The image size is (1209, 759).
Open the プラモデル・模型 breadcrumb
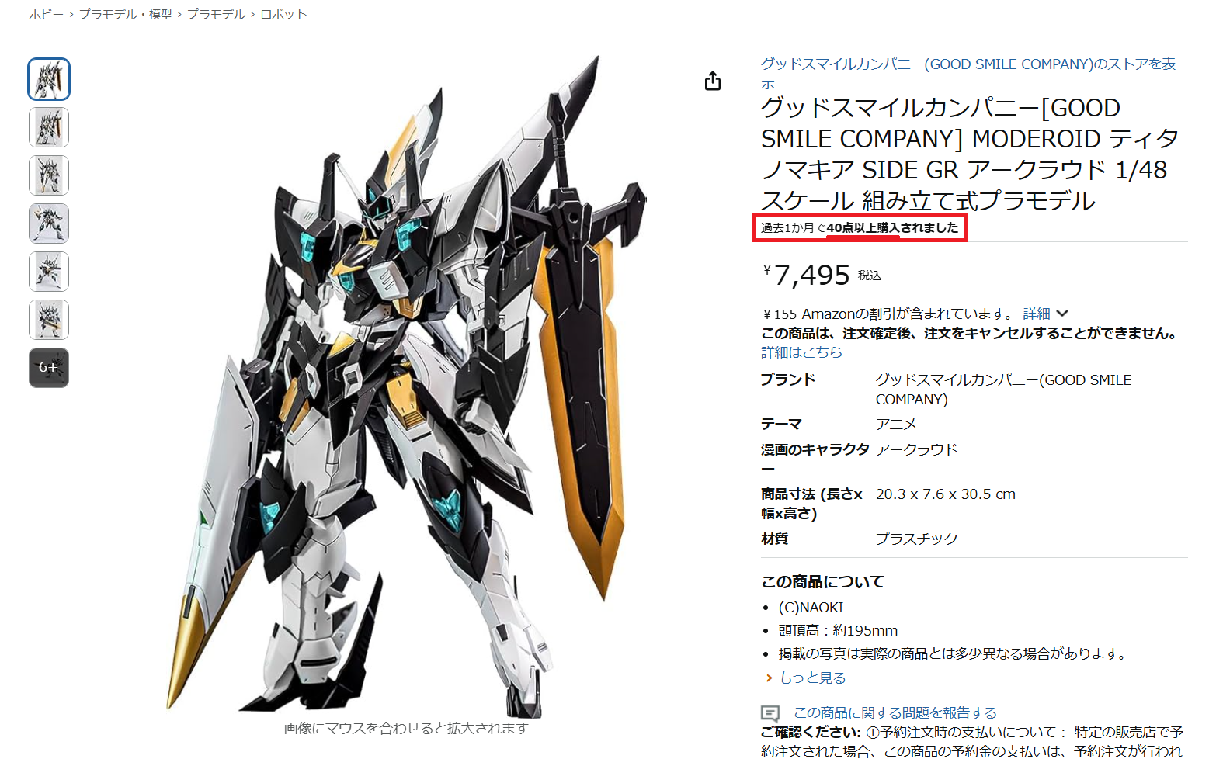(125, 14)
